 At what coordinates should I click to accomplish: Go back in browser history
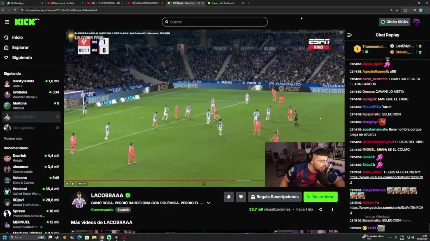click(x=3, y=10)
